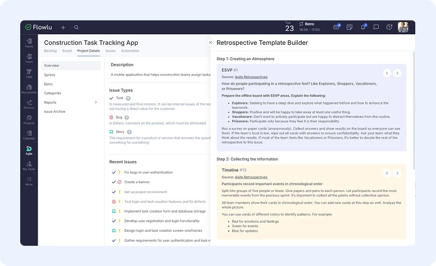Open issue Create a banner
Image resolution: width=436 pixels, height=266 pixels.
[137, 182]
